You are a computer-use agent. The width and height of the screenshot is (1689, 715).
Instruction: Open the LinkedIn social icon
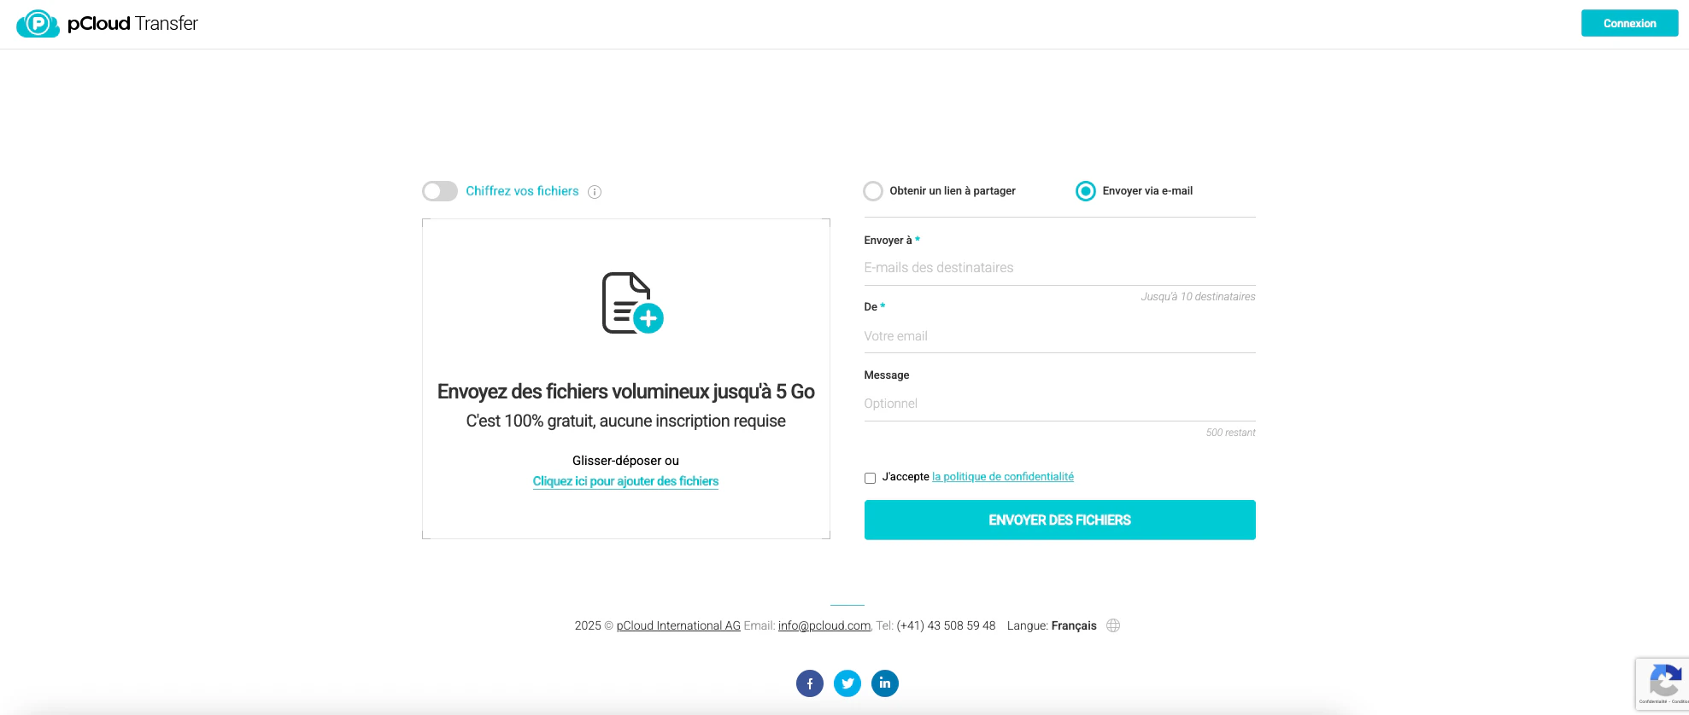pyautogui.click(x=885, y=683)
